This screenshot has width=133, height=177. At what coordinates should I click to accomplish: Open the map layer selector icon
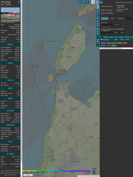click(x=93, y=2)
